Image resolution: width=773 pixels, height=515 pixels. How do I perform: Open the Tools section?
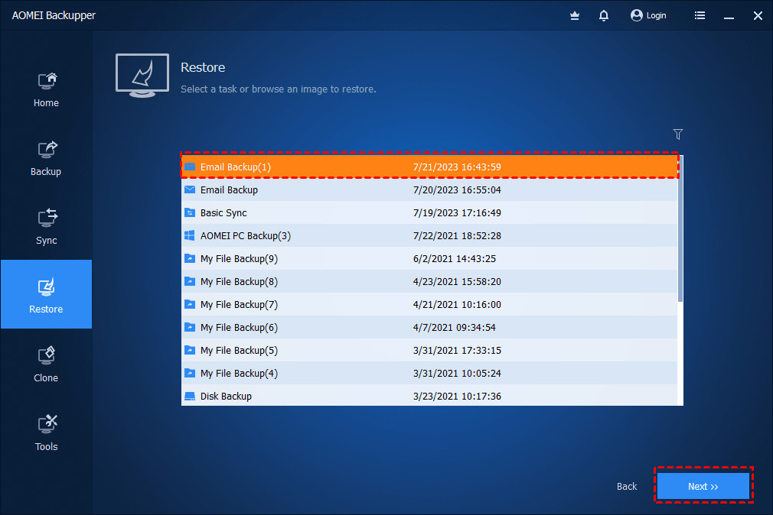click(47, 433)
